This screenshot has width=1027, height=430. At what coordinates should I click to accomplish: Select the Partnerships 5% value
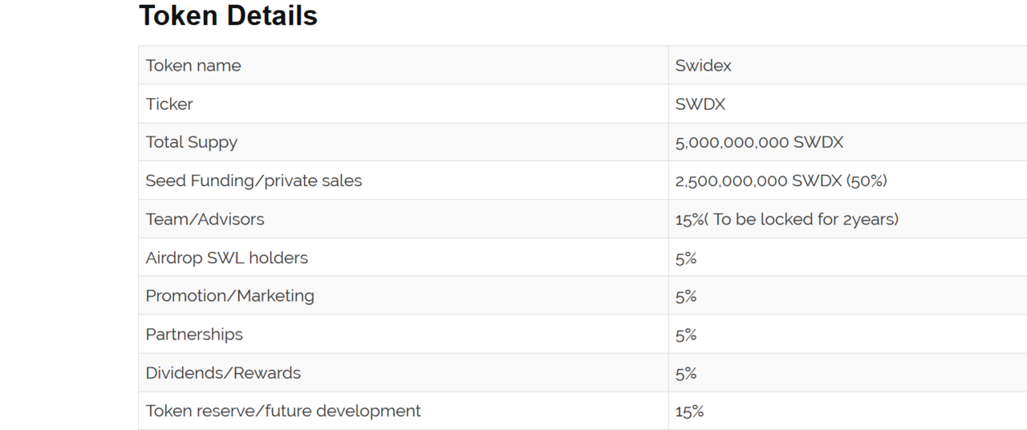tap(686, 335)
